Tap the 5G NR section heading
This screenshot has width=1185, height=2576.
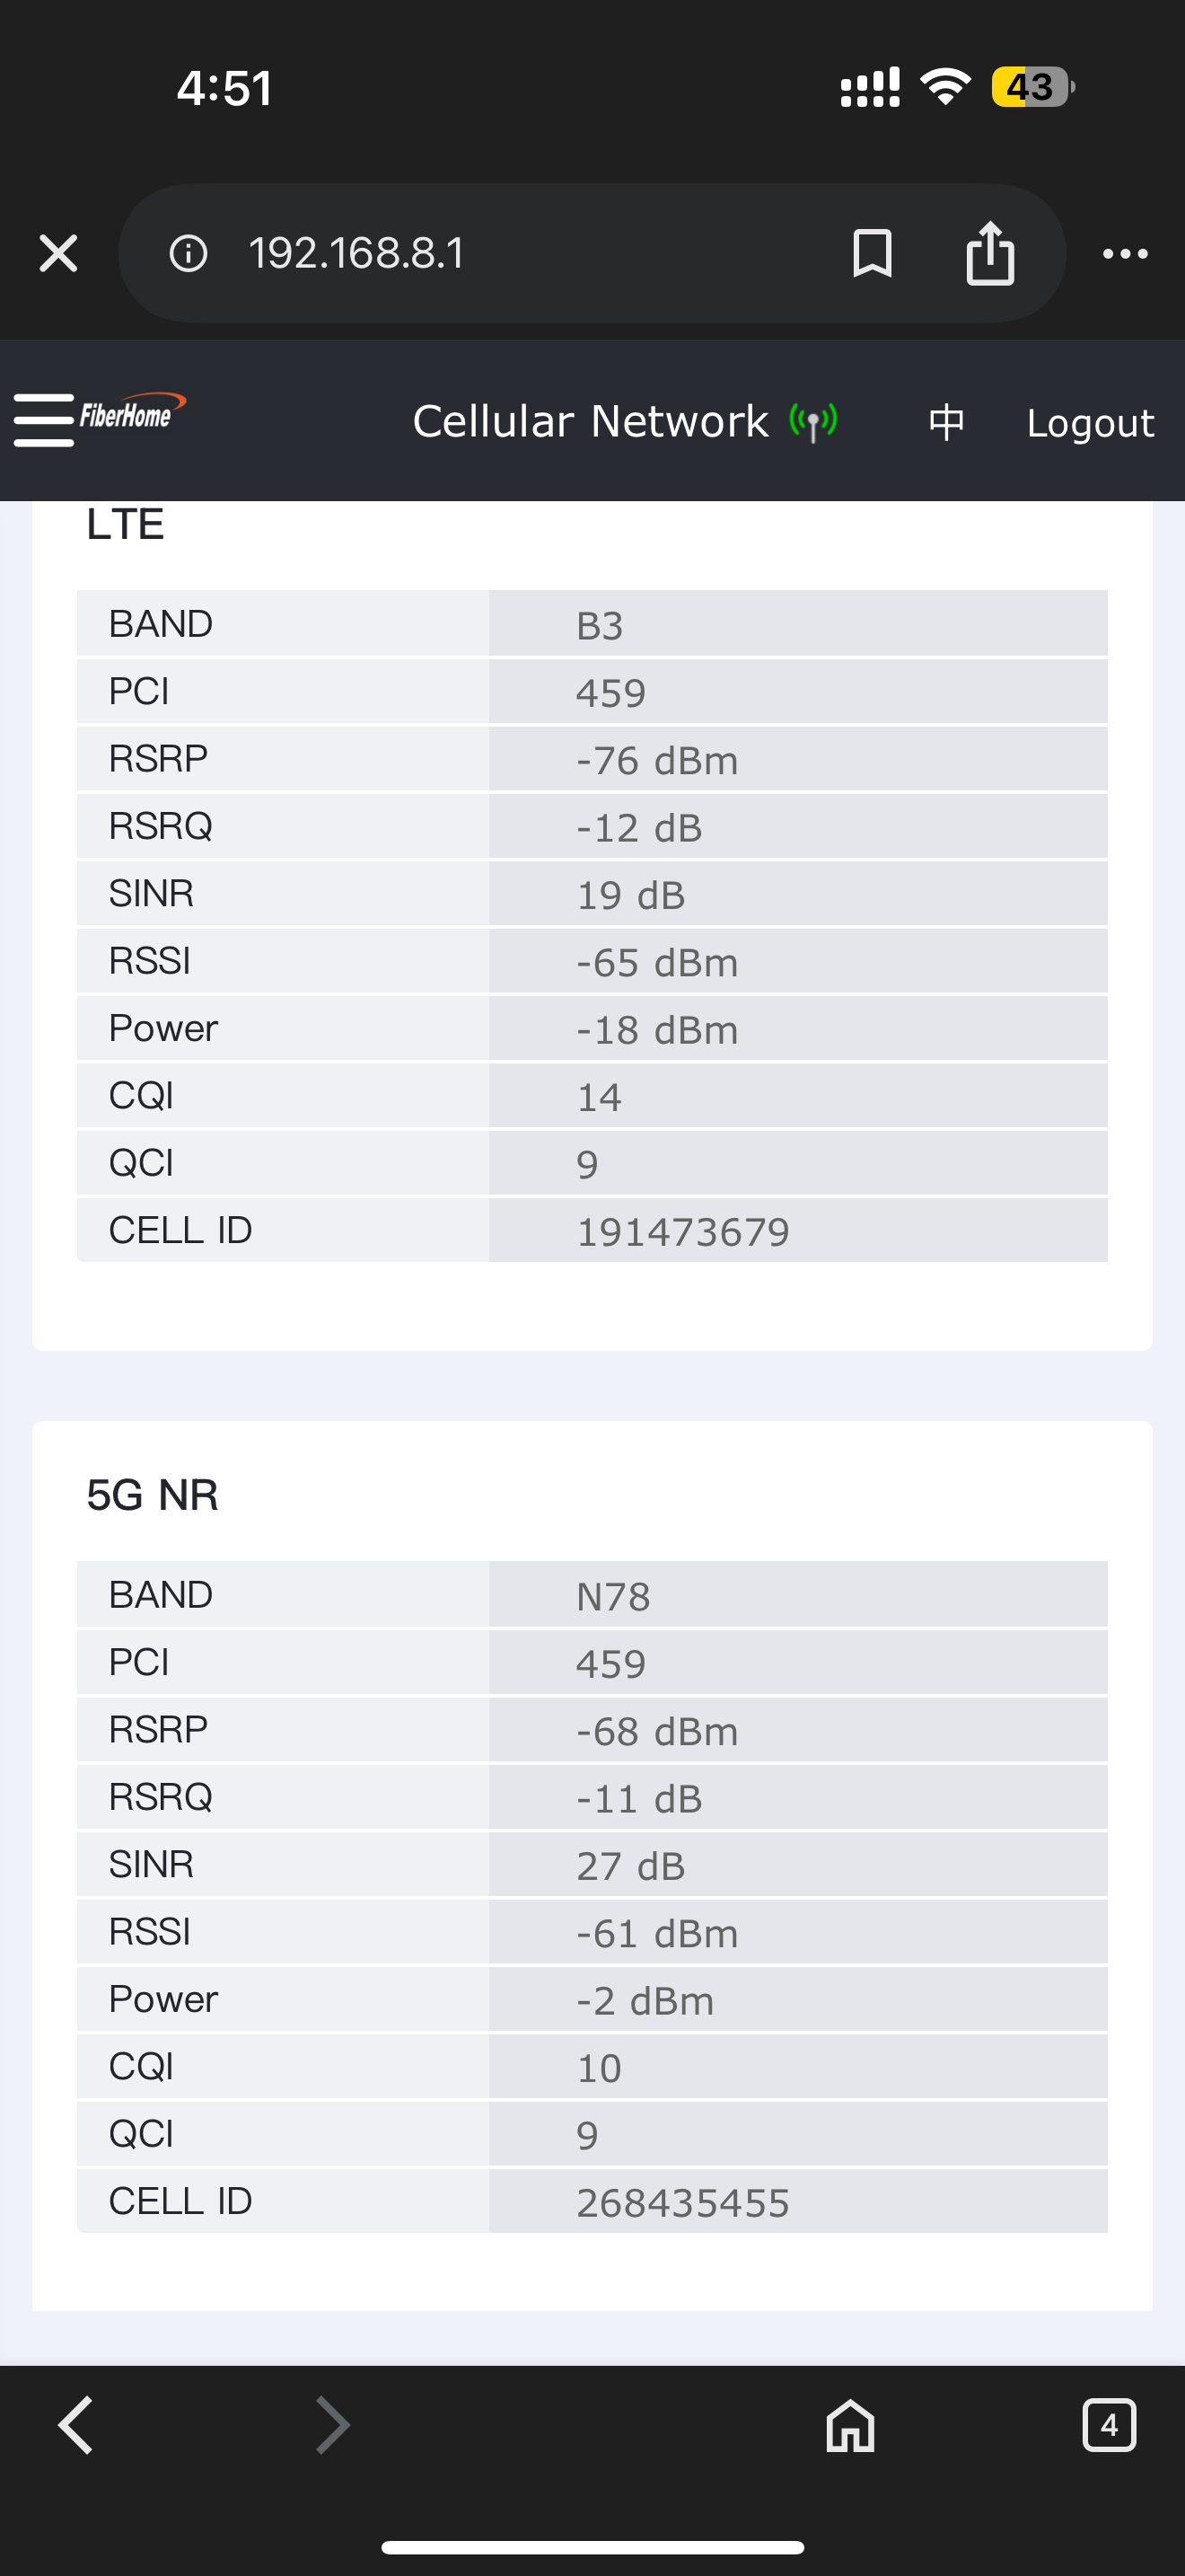pos(152,1495)
